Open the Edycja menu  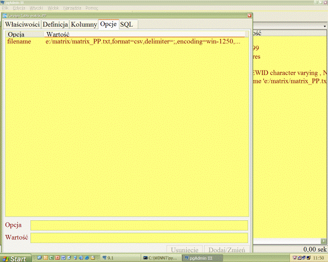pyautogui.click(x=19, y=9)
